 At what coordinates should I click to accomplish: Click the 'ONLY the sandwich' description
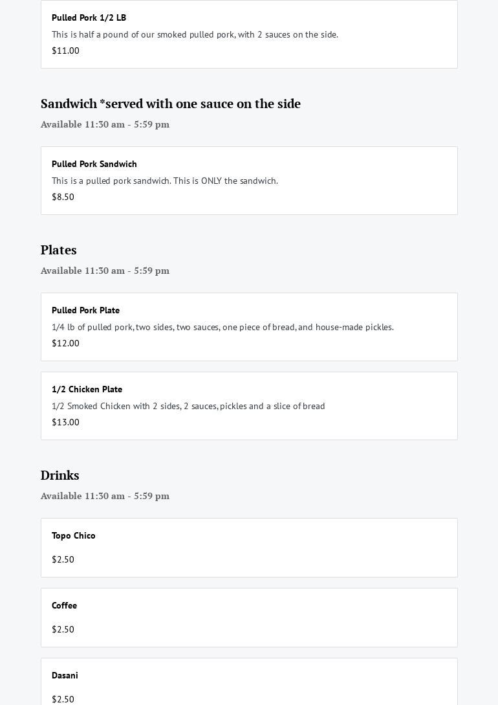coord(165,181)
